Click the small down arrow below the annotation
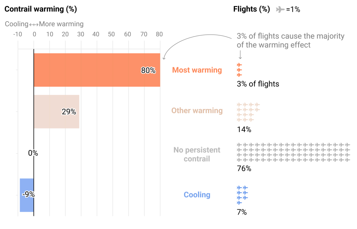Image resolution: width=357 pixels, height=229 pixels. tap(240, 55)
